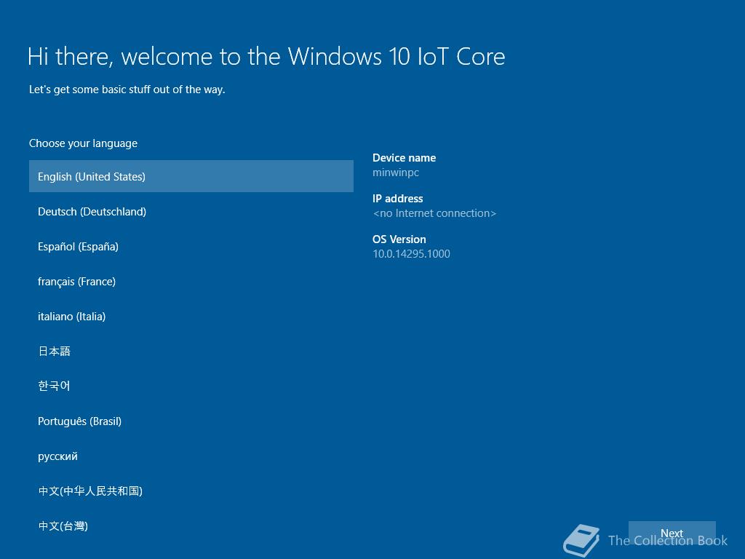Pick 中文(中华人民共和国) language option
The height and width of the screenshot is (559, 745).
pos(191,491)
